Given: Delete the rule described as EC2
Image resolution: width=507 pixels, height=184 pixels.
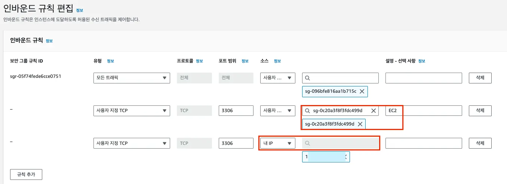Looking at the screenshot, I should tap(480, 111).
